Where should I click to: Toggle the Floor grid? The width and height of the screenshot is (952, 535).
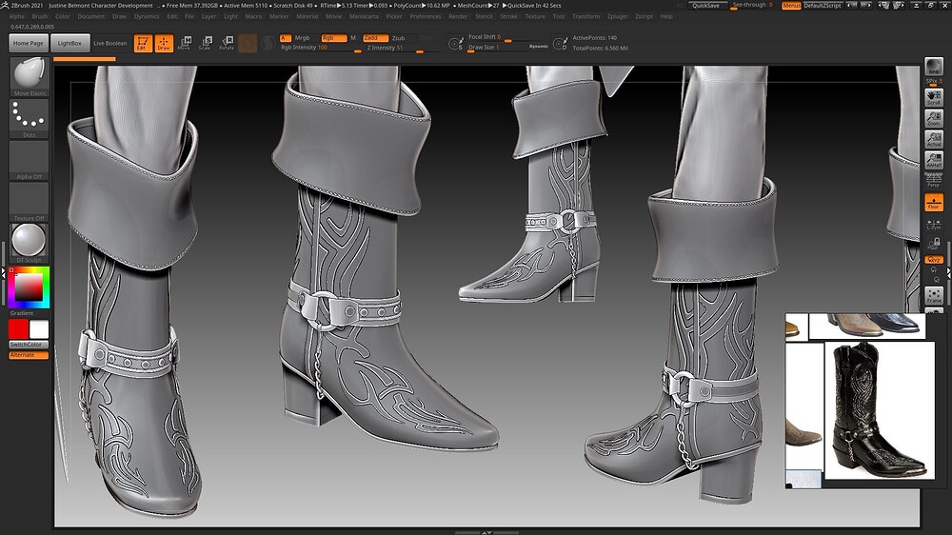(934, 202)
